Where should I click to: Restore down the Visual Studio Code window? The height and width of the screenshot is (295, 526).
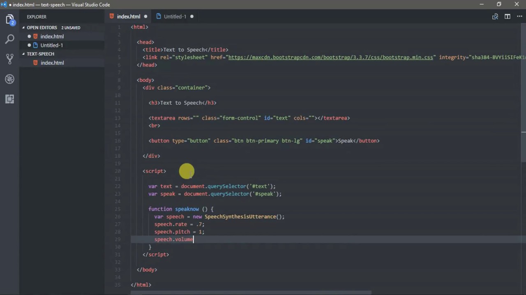point(499,5)
